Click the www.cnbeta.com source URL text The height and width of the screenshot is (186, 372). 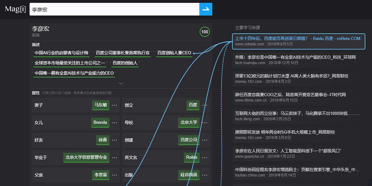pyautogui.click(x=250, y=44)
